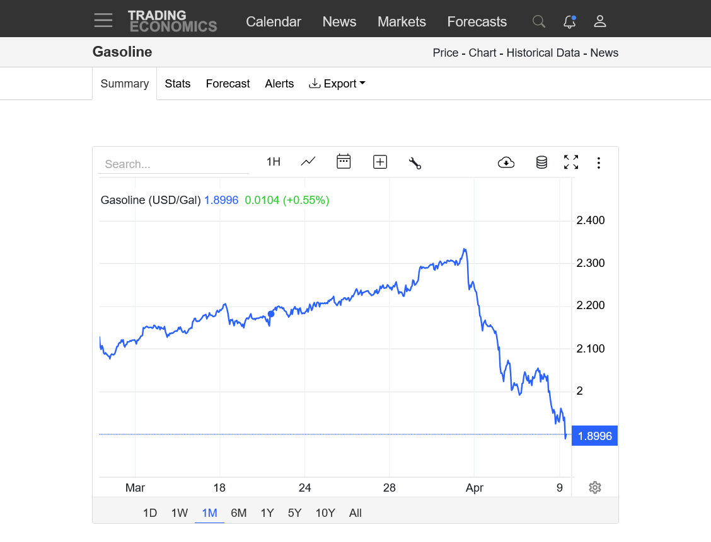This screenshot has height=542, width=711.
Task: Open Forecasts in top navigation
Action: (477, 21)
